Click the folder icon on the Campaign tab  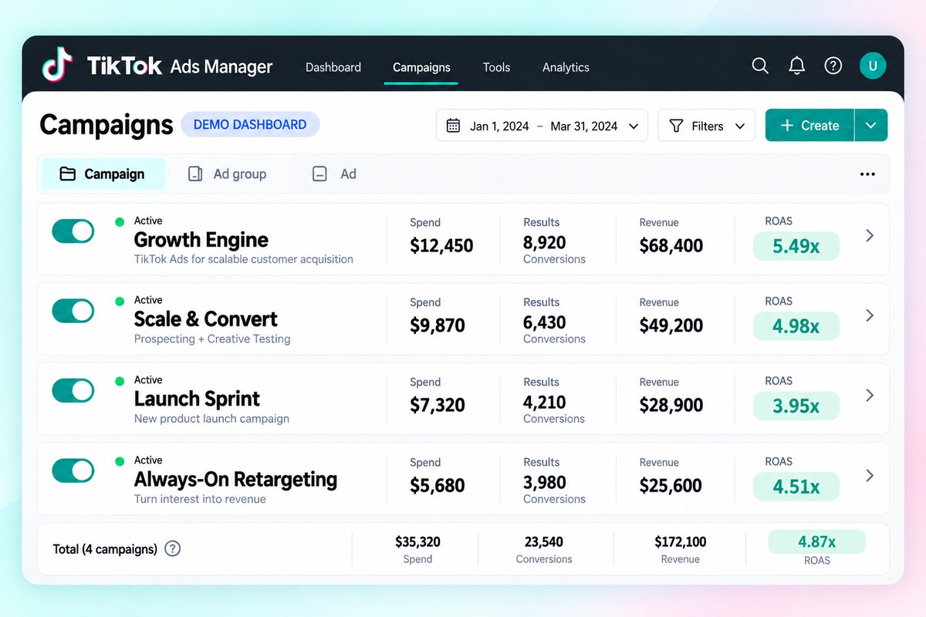coord(68,174)
